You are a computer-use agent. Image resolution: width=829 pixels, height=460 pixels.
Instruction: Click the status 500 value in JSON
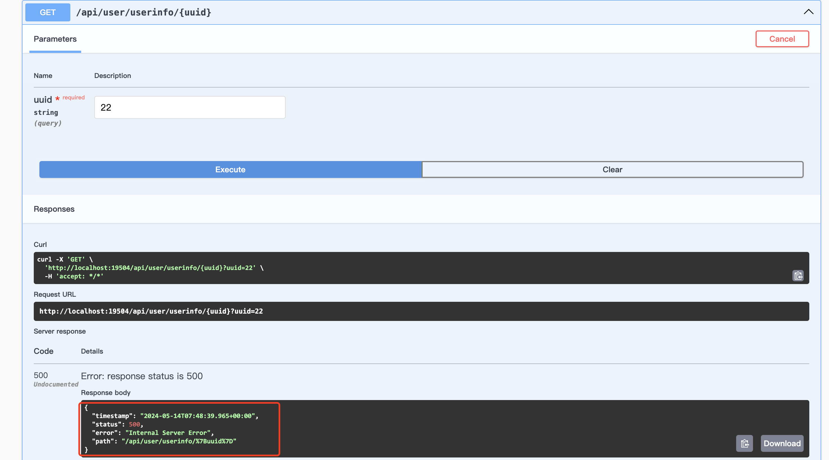coord(135,424)
